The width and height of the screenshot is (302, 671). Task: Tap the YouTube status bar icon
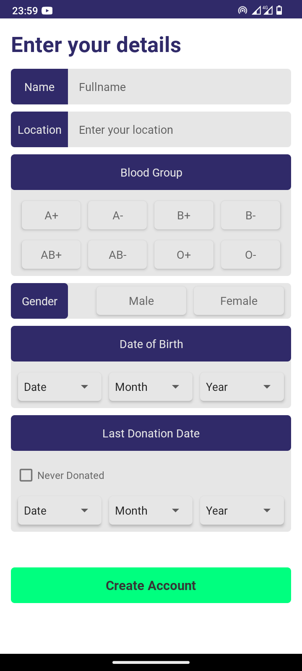pos(47,10)
